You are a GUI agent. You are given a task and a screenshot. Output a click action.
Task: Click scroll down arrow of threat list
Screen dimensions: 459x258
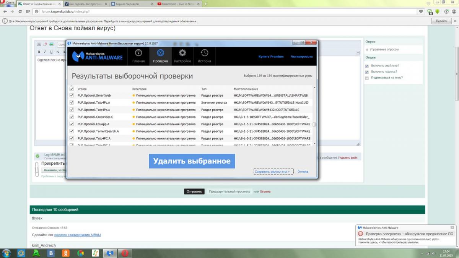tap(314, 143)
